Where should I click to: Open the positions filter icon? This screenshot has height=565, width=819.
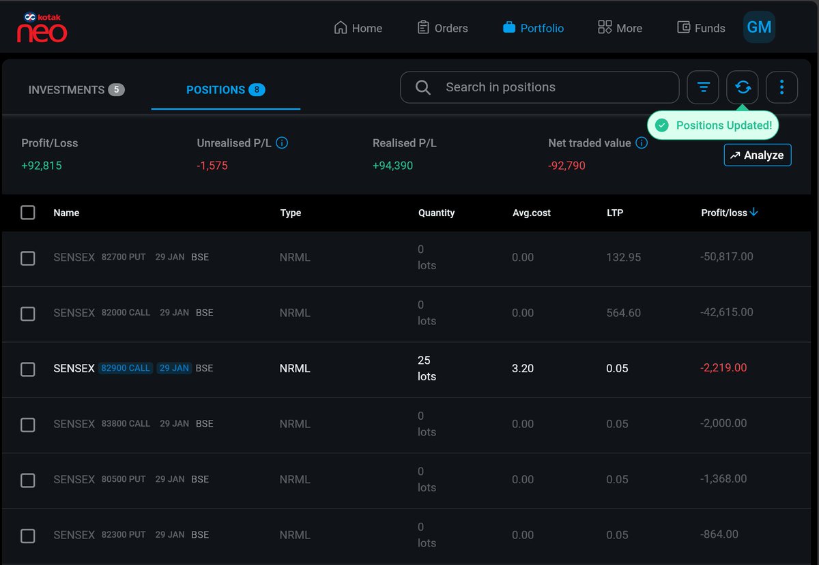tap(703, 87)
